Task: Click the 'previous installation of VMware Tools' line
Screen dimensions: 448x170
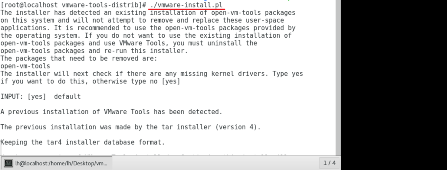Action: pyautogui.click(x=111, y=112)
